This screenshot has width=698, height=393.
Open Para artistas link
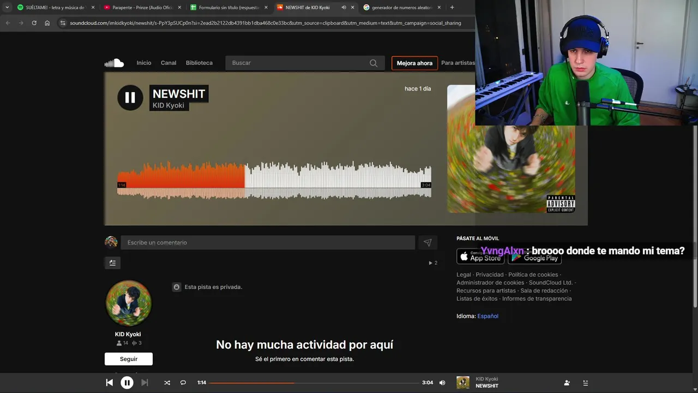pyautogui.click(x=458, y=63)
